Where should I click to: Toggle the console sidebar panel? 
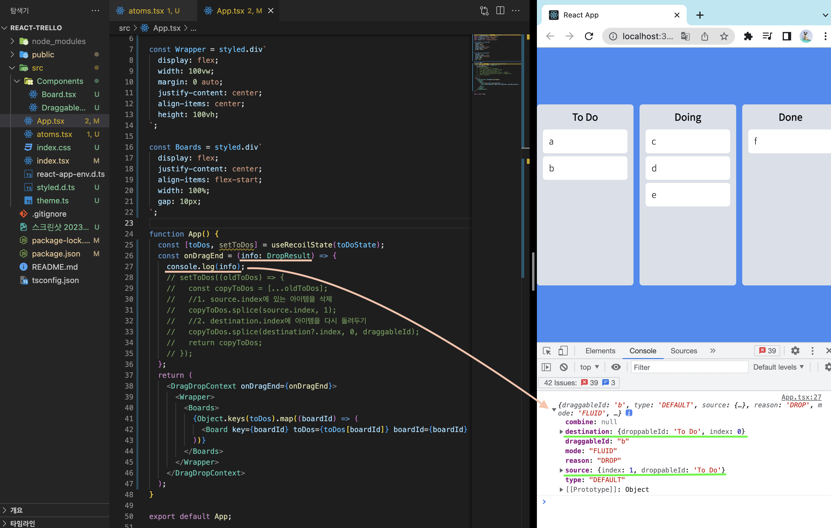[x=546, y=367]
